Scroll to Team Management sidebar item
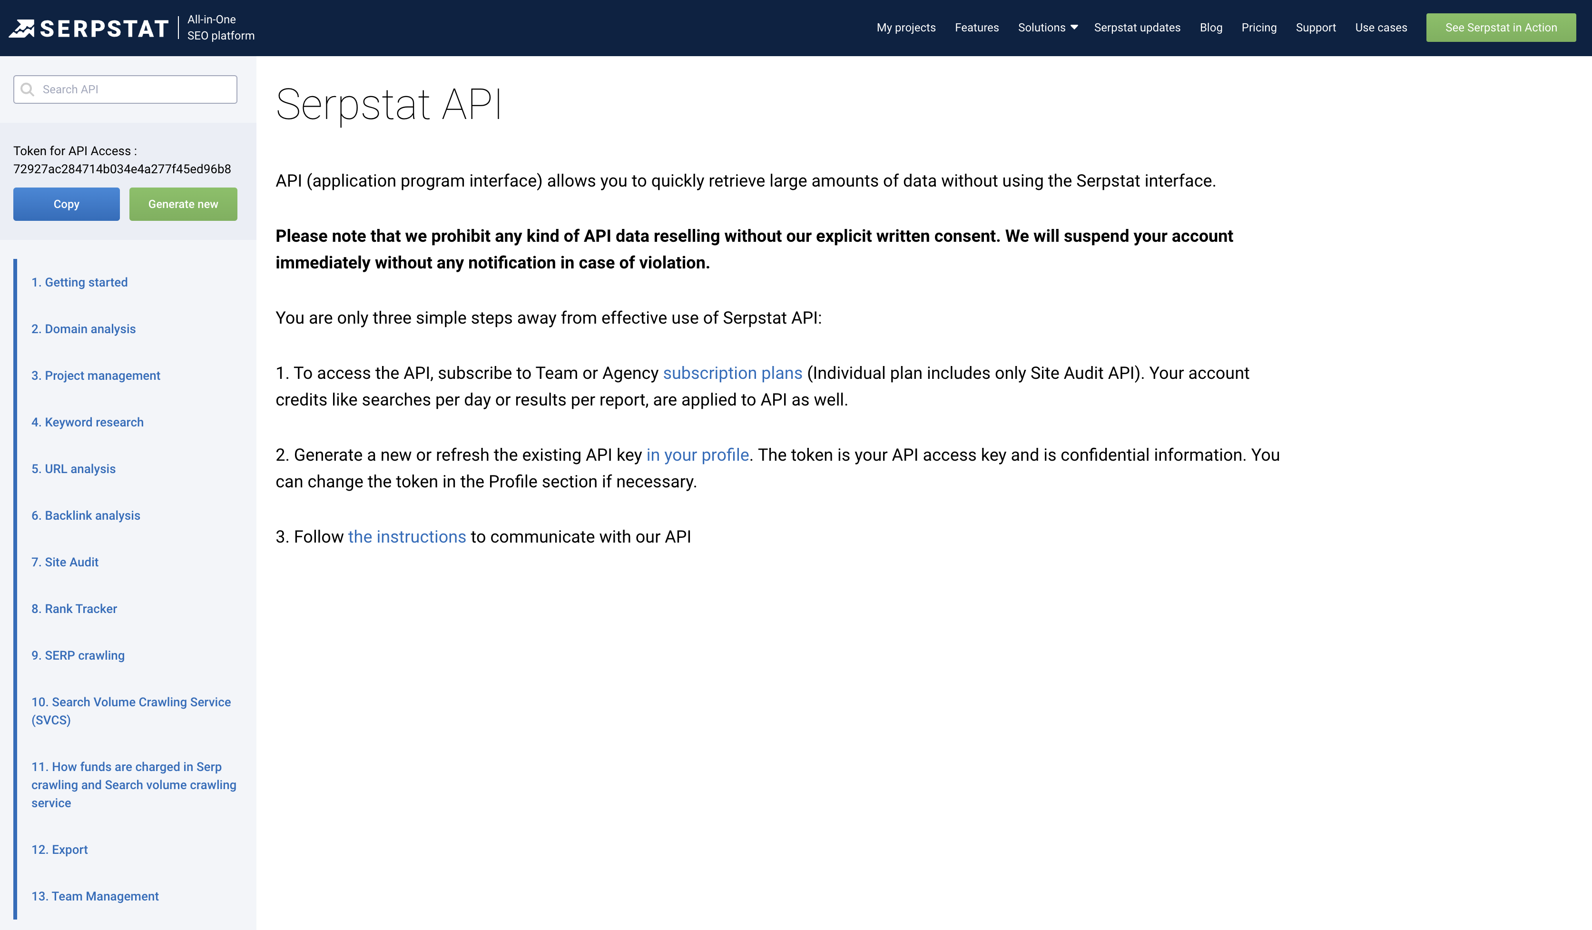This screenshot has height=930, width=1592. [x=95, y=896]
